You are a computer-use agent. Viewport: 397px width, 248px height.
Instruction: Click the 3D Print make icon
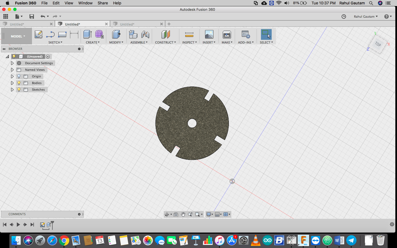coord(227,34)
